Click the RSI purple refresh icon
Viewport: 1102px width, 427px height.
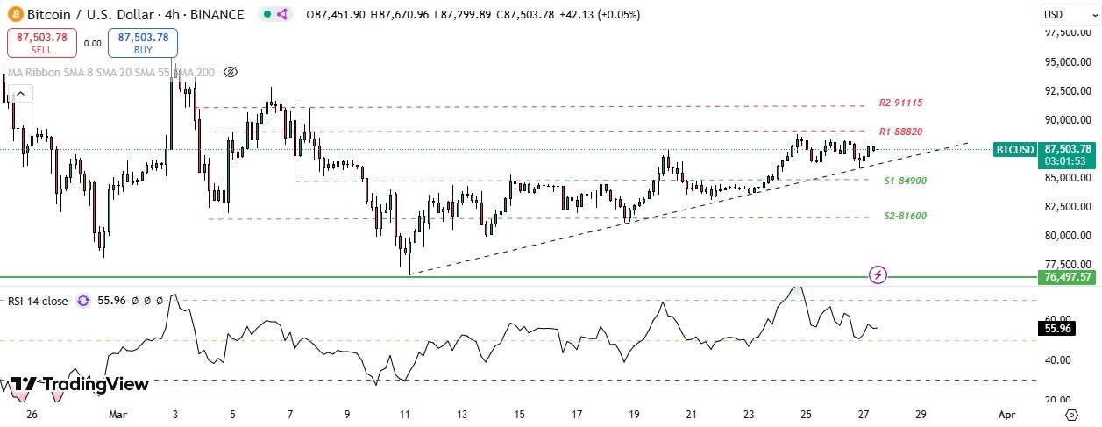click(83, 301)
